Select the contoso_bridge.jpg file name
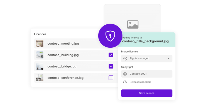This screenshot has height=104, width=206. click(x=62, y=67)
